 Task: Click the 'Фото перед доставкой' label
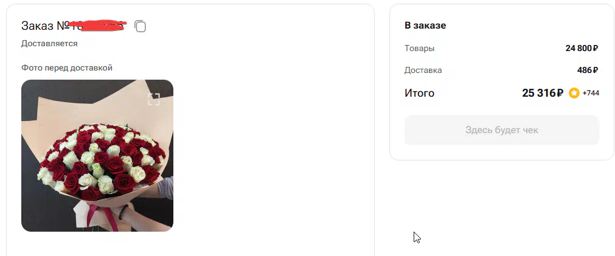tap(67, 68)
